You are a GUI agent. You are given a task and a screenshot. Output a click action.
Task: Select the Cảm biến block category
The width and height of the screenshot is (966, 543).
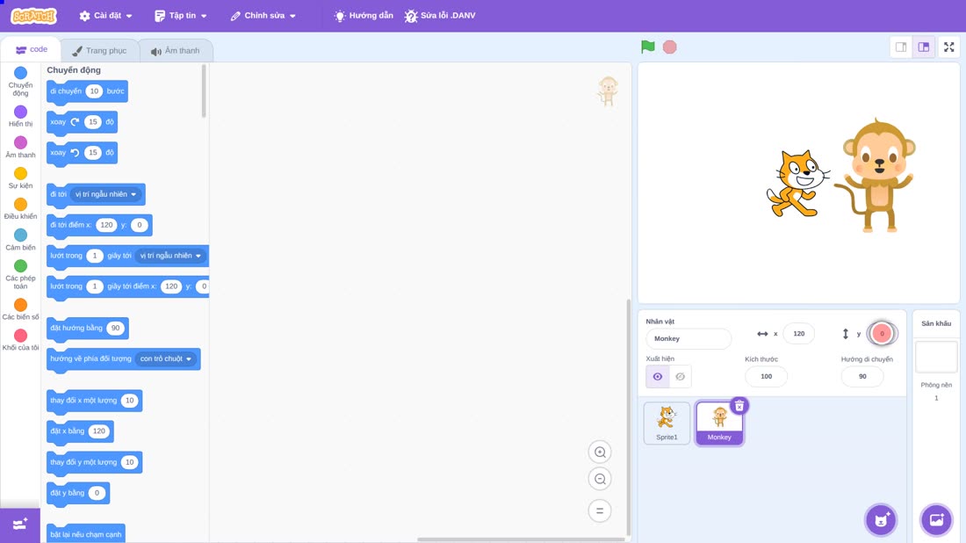(x=20, y=239)
